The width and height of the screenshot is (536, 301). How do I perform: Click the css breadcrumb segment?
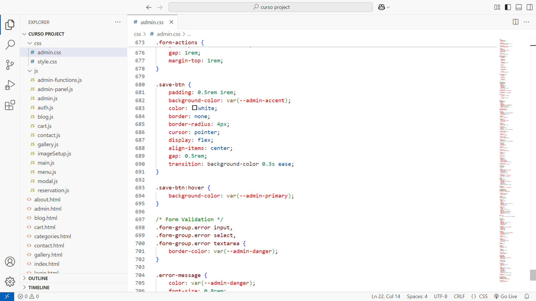pyautogui.click(x=137, y=34)
